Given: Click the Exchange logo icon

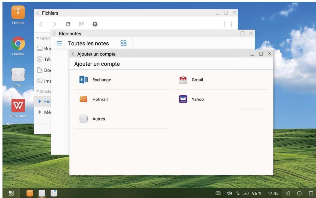Looking at the screenshot, I should point(83,80).
